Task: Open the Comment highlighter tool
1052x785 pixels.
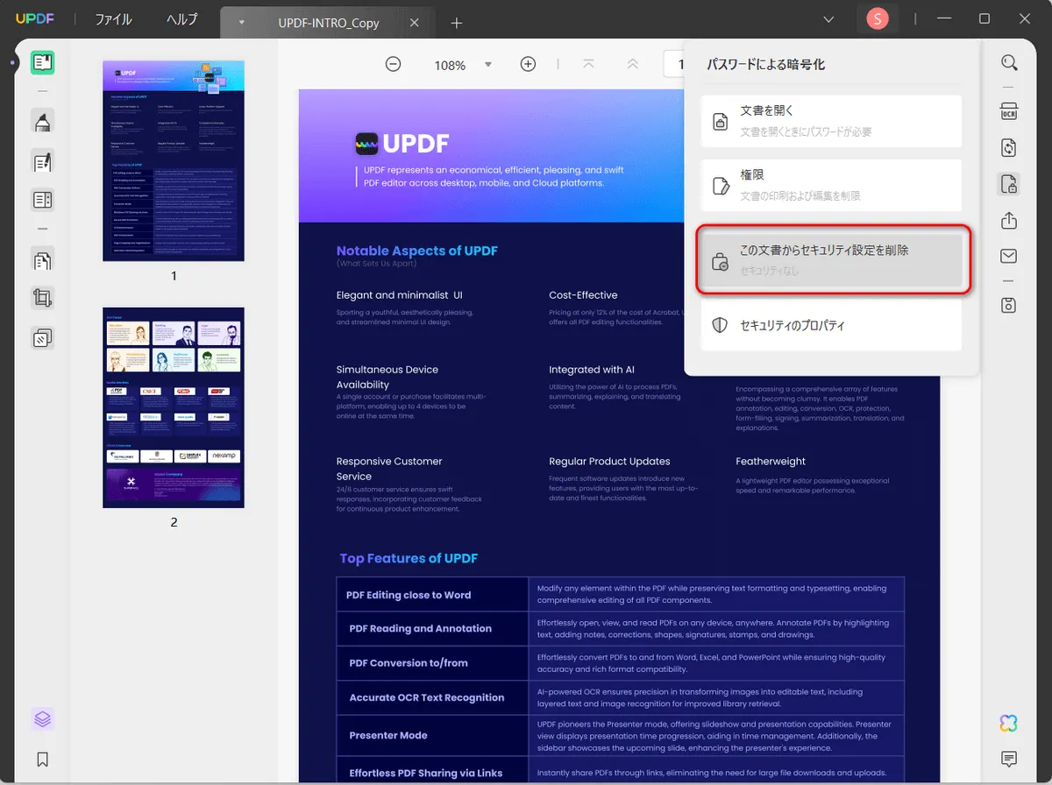Action: coord(43,122)
